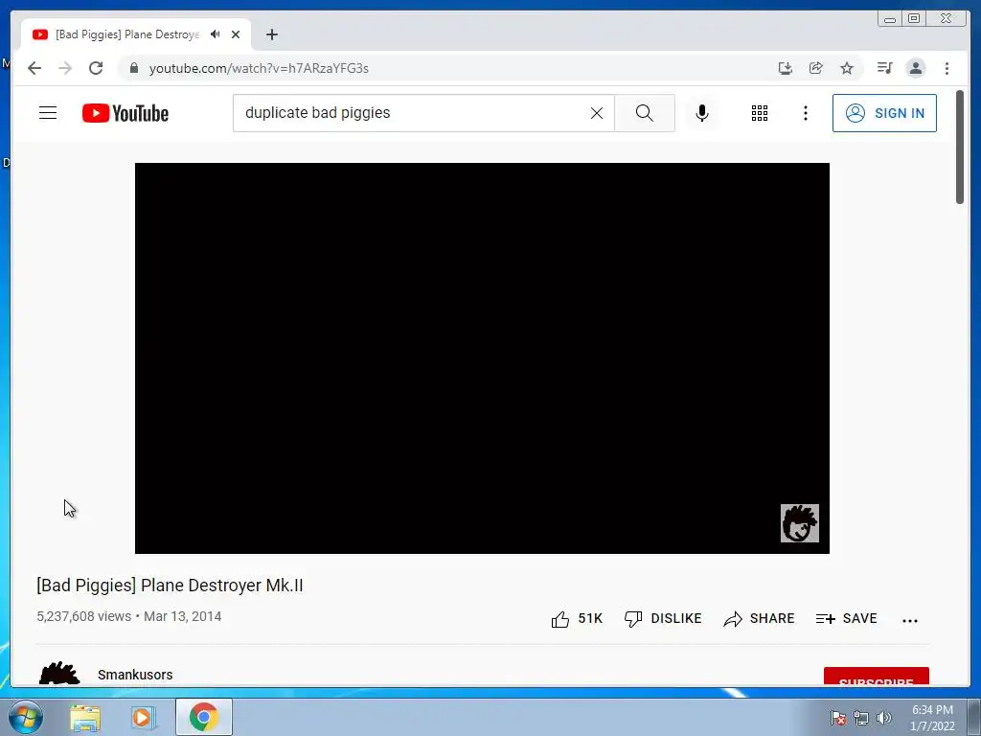Search with voice microphone icon

tap(702, 113)
